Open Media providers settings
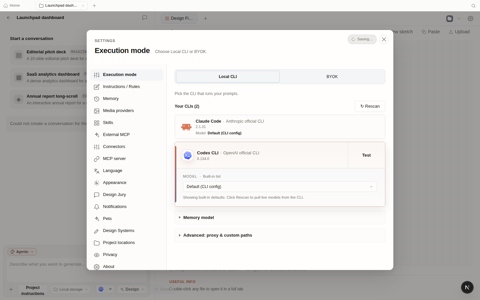The image size is (480, 300). [x=126, y=111]
